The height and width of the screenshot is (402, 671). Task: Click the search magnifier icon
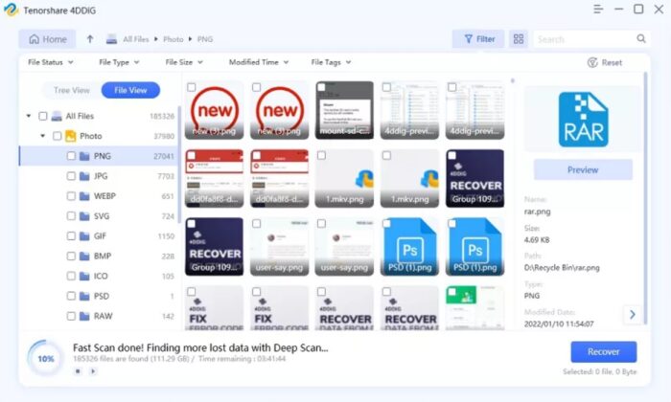pyautogui.click(x=641, y=39)
